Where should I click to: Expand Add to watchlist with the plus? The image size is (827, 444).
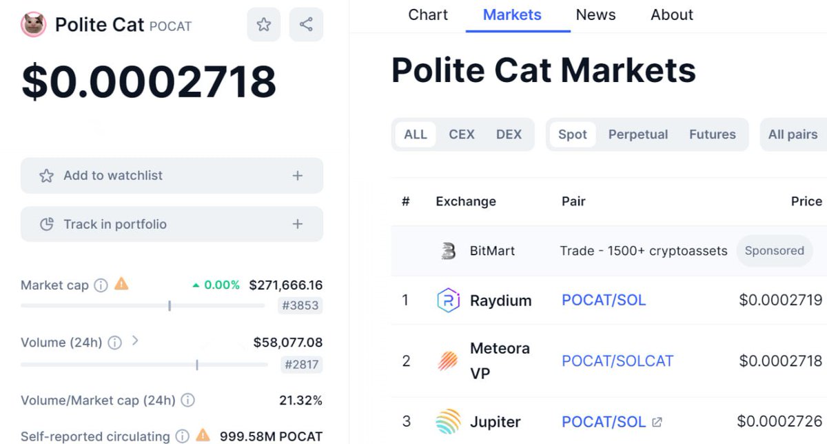click(297, 176)
